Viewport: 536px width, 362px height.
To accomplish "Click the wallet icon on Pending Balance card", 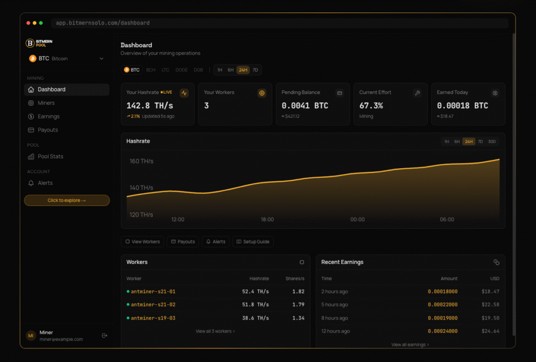I will click(340, 93).
